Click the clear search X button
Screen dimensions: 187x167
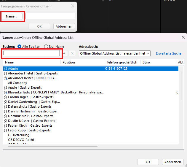coord(72,53)
